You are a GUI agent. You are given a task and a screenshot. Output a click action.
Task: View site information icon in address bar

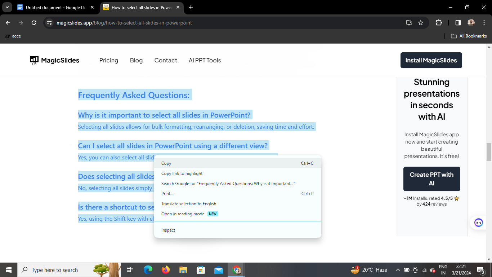click(50, 23)
